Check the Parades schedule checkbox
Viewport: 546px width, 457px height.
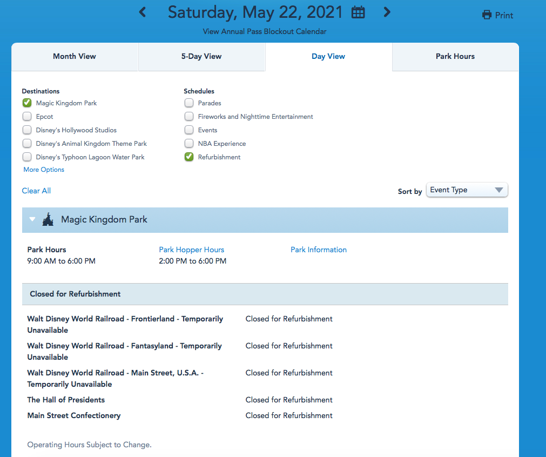pyautogui.click(x=189, y=103)
